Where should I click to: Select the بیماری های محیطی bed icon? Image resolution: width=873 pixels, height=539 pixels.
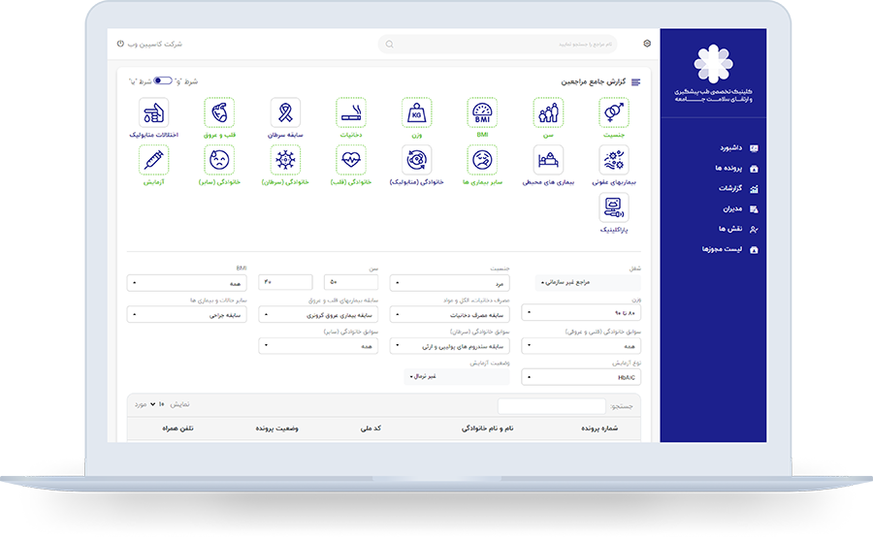point(548,160)
